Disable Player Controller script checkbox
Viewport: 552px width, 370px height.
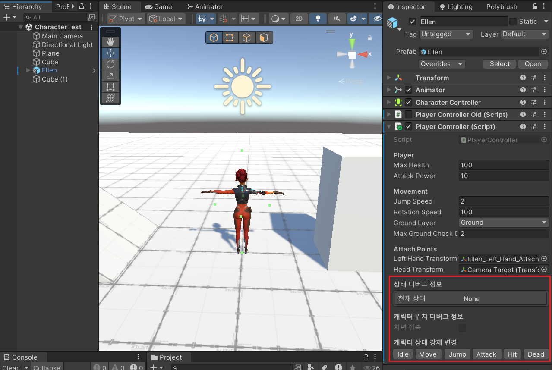pyautogui.click(x=409, y=126)
